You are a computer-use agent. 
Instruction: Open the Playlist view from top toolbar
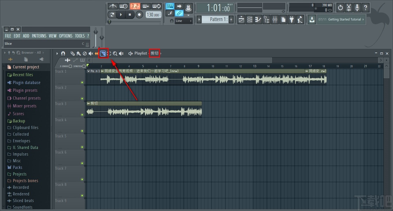pyautogui.click(x=241, y=20)
